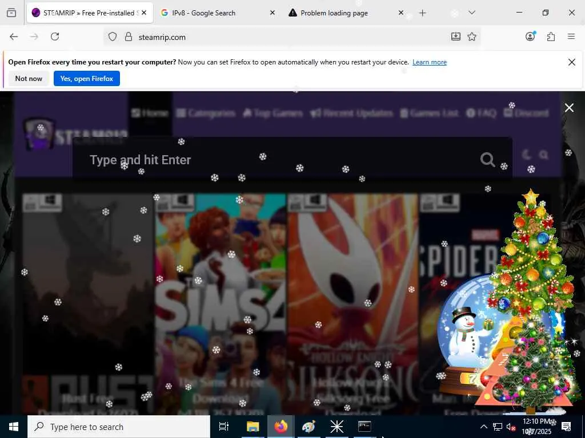Click the install site as app icon in the address bar
585x438 pixels.
click(455, 36)
